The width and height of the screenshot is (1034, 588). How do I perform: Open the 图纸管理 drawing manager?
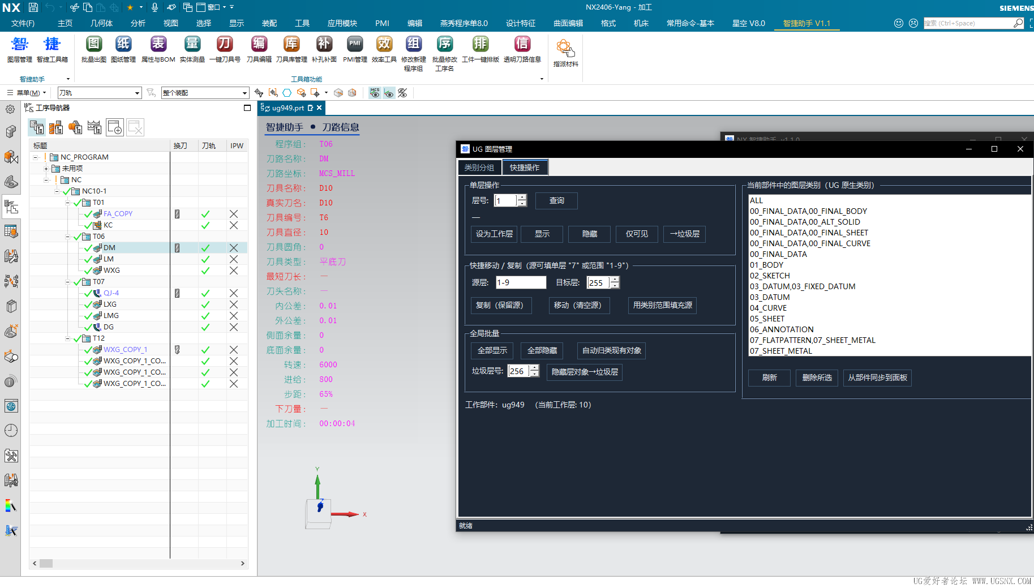coord(123,49)
